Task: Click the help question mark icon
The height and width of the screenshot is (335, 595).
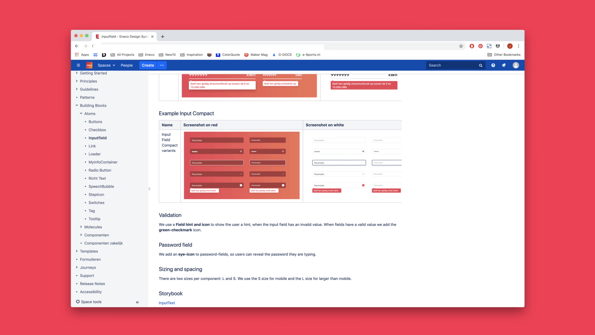Action: coord(493,65)
